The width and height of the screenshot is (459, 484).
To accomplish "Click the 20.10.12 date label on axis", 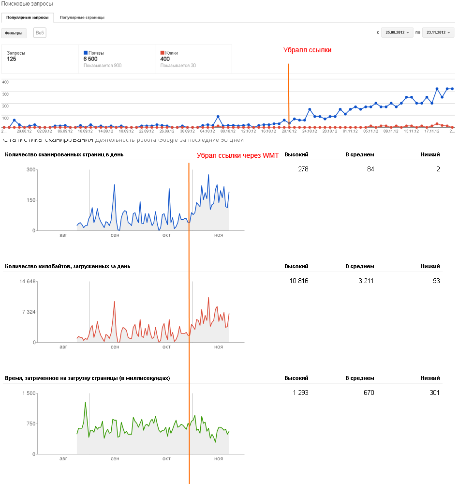I will point(289,131).
